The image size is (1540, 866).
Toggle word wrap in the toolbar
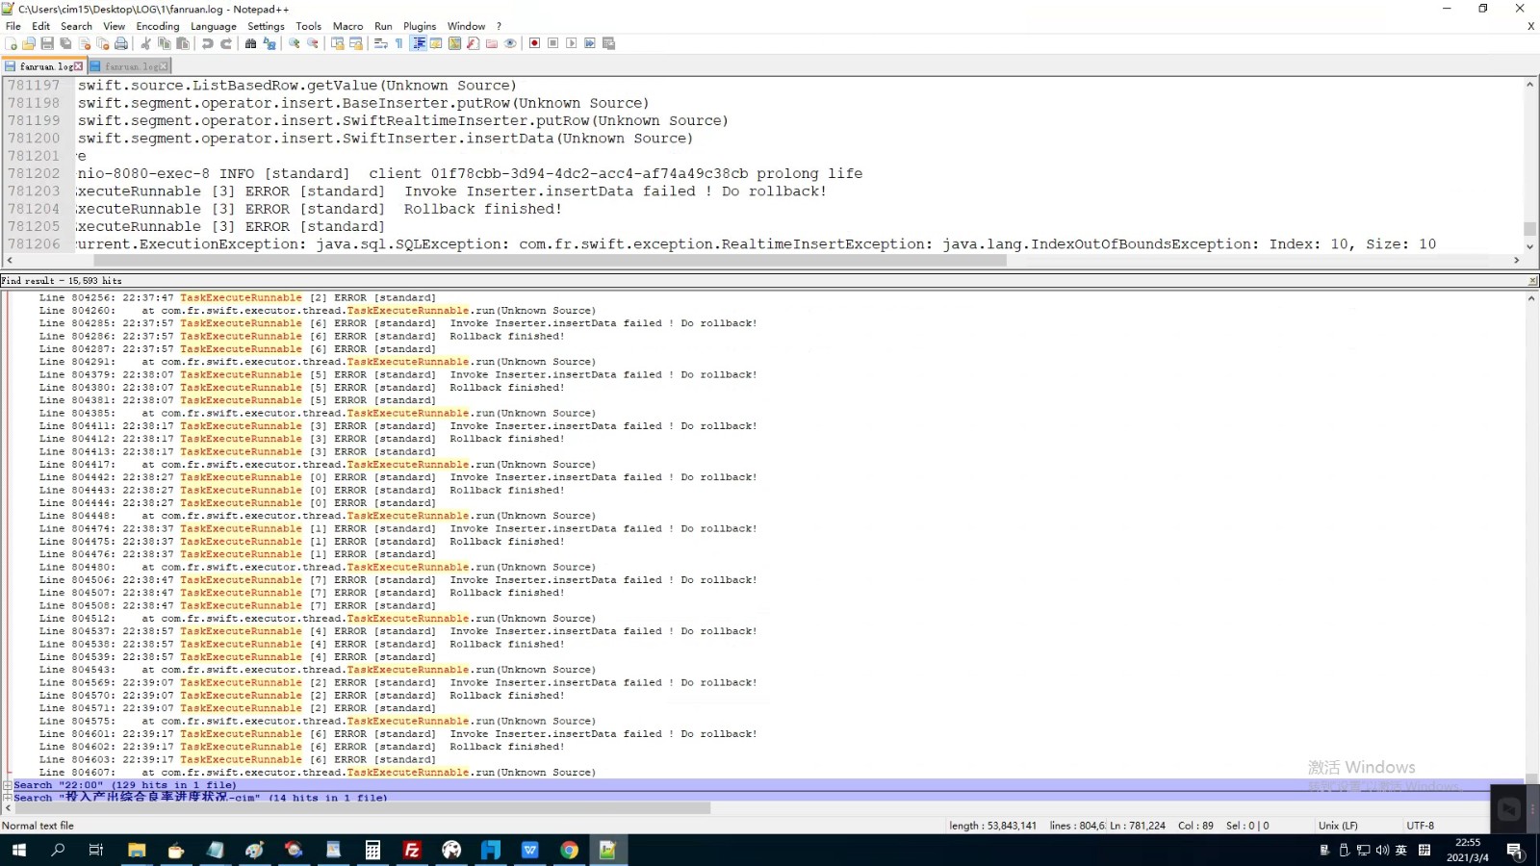(380, 43)
